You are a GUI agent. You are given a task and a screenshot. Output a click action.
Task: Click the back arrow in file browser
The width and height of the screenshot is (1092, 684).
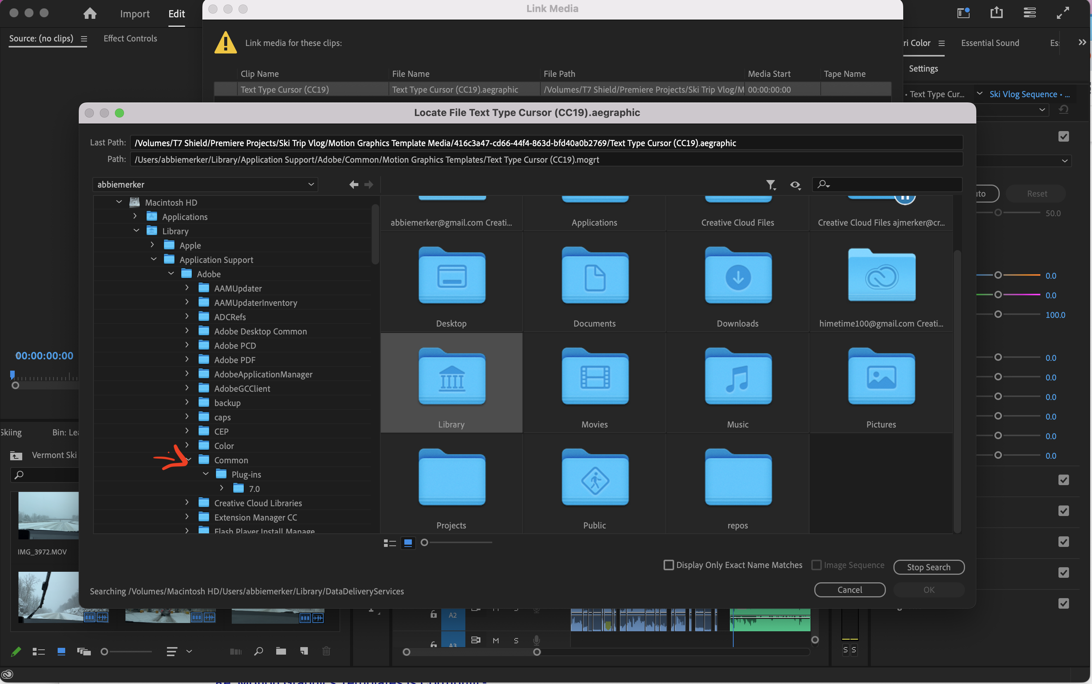tap(353, 185)
